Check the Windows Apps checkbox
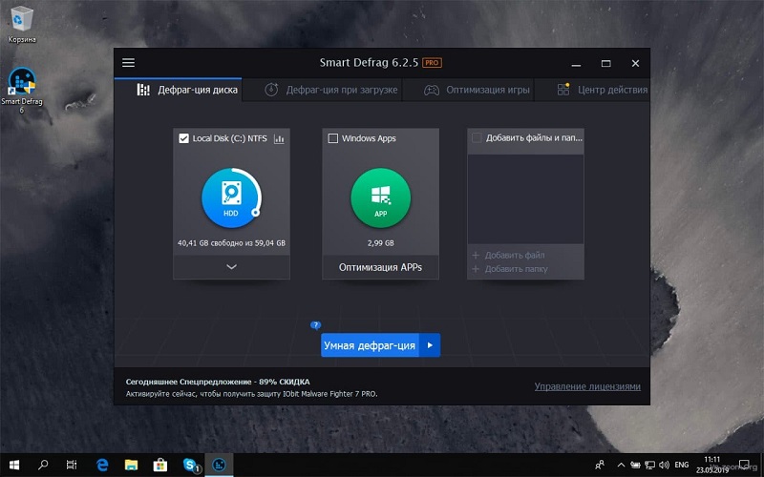Screen dimensions: 764x477 click(332, 138)
